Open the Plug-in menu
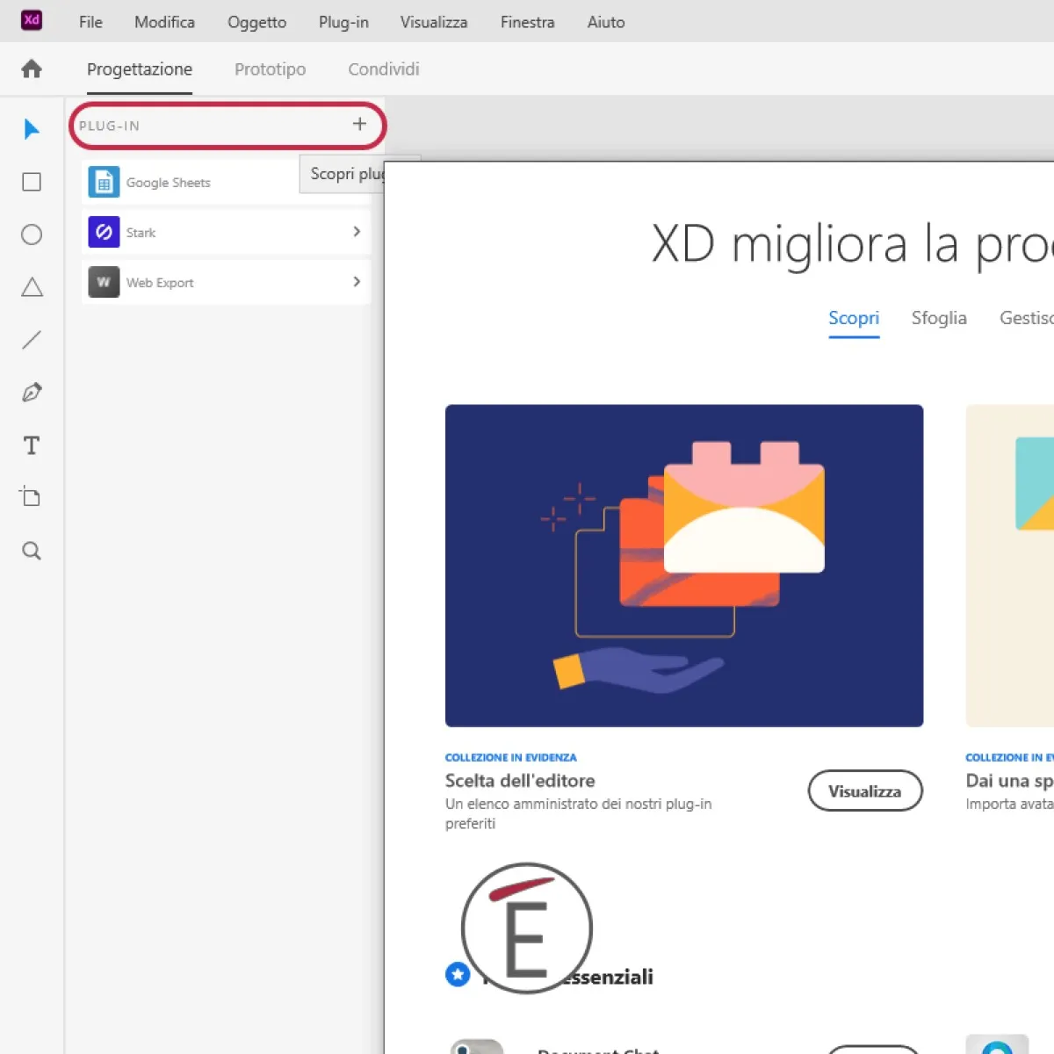This screenshot has height=1054, width=1054. 343,22
